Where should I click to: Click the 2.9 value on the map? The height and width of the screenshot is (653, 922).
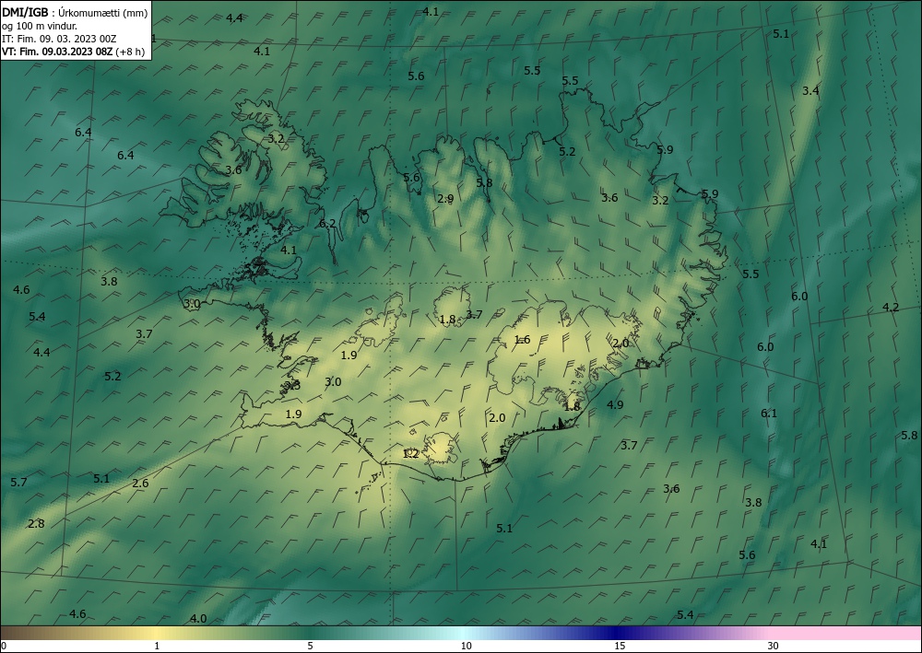(x=445, y=199)
